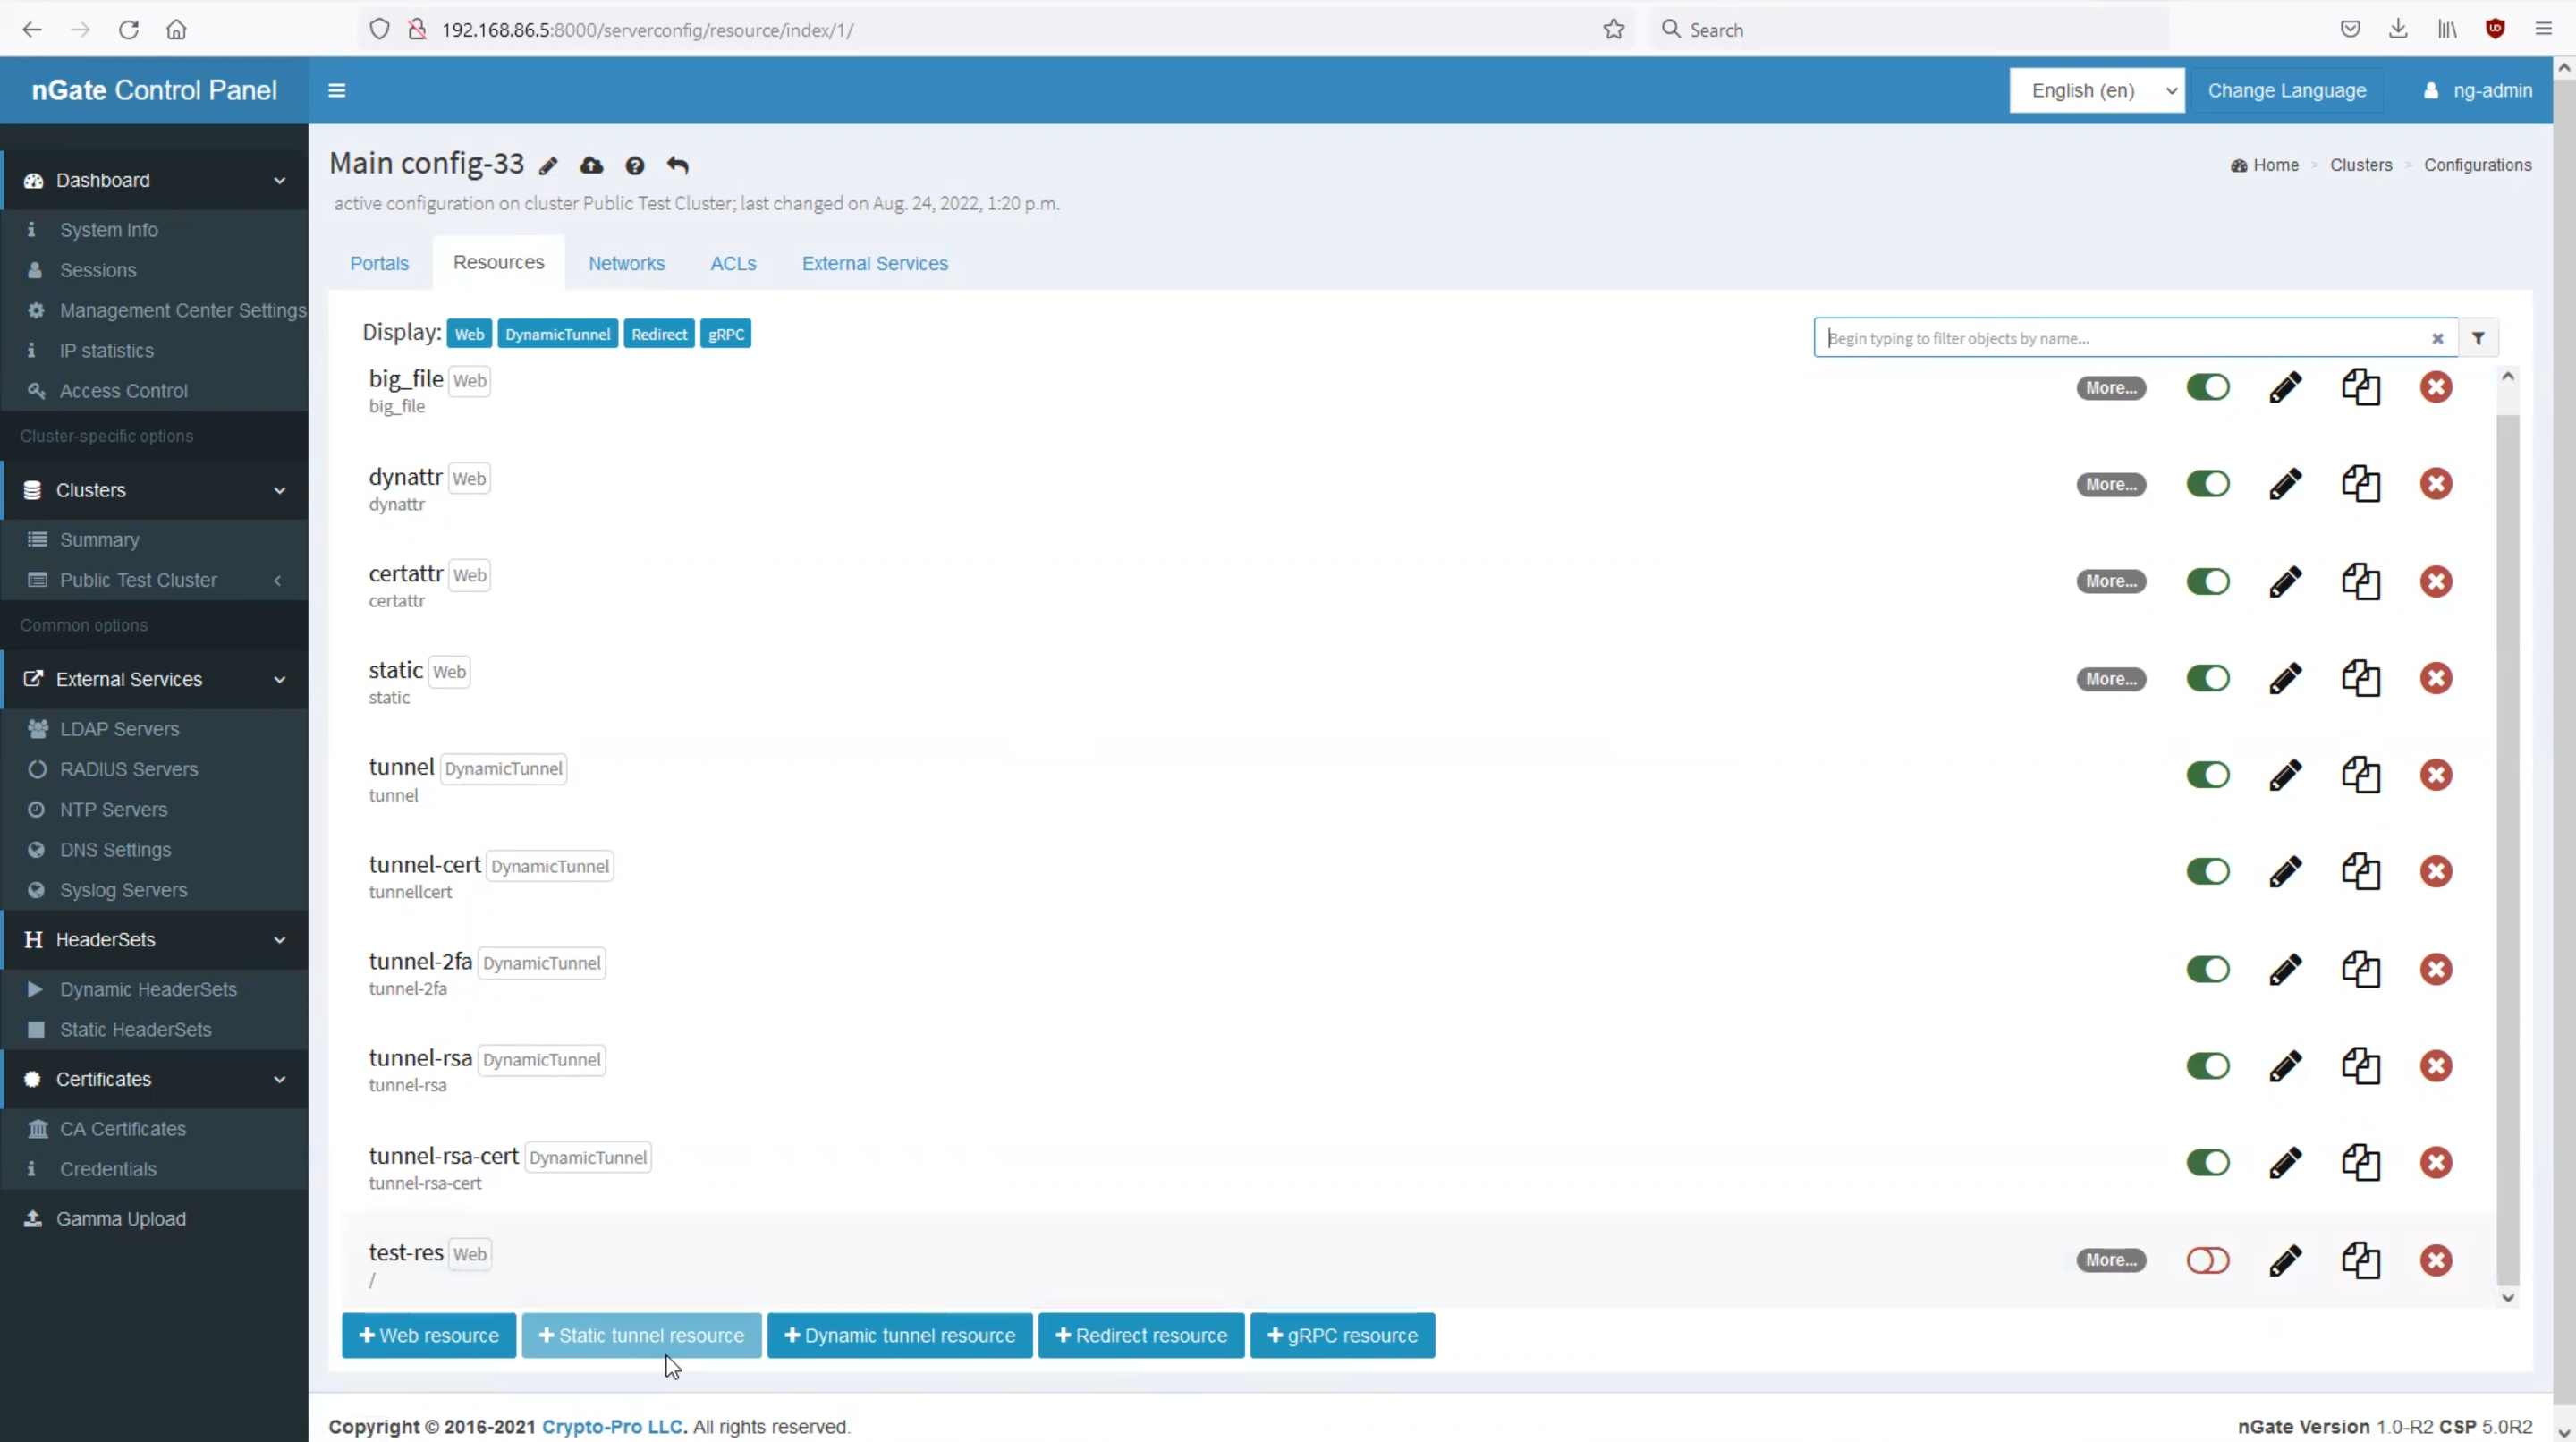Turn off the tunnel-rsa resource switch
Viewport: 2576px width, 1442px height.
[2208, 1066]
